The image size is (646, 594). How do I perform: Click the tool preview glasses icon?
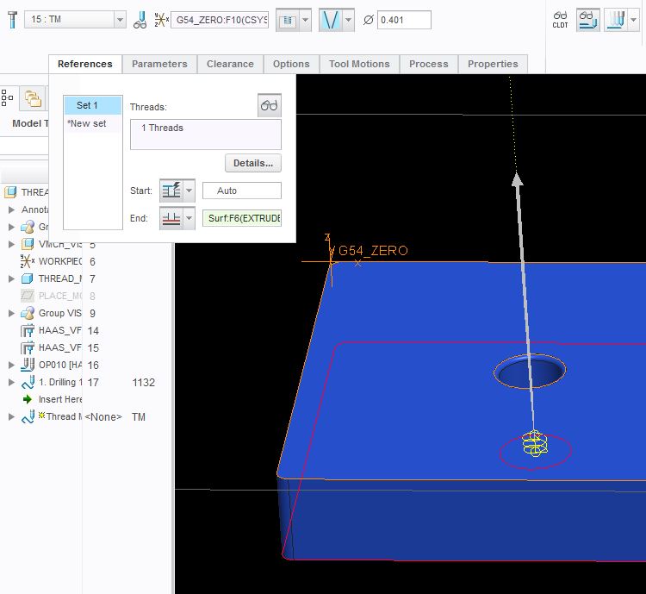point(140,19)
